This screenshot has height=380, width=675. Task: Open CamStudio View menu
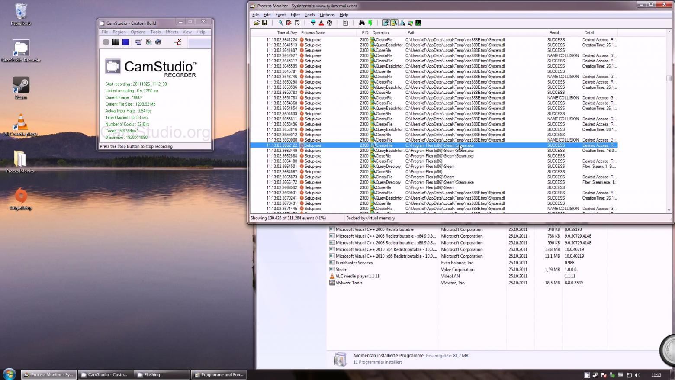click(x=187, y=32)
